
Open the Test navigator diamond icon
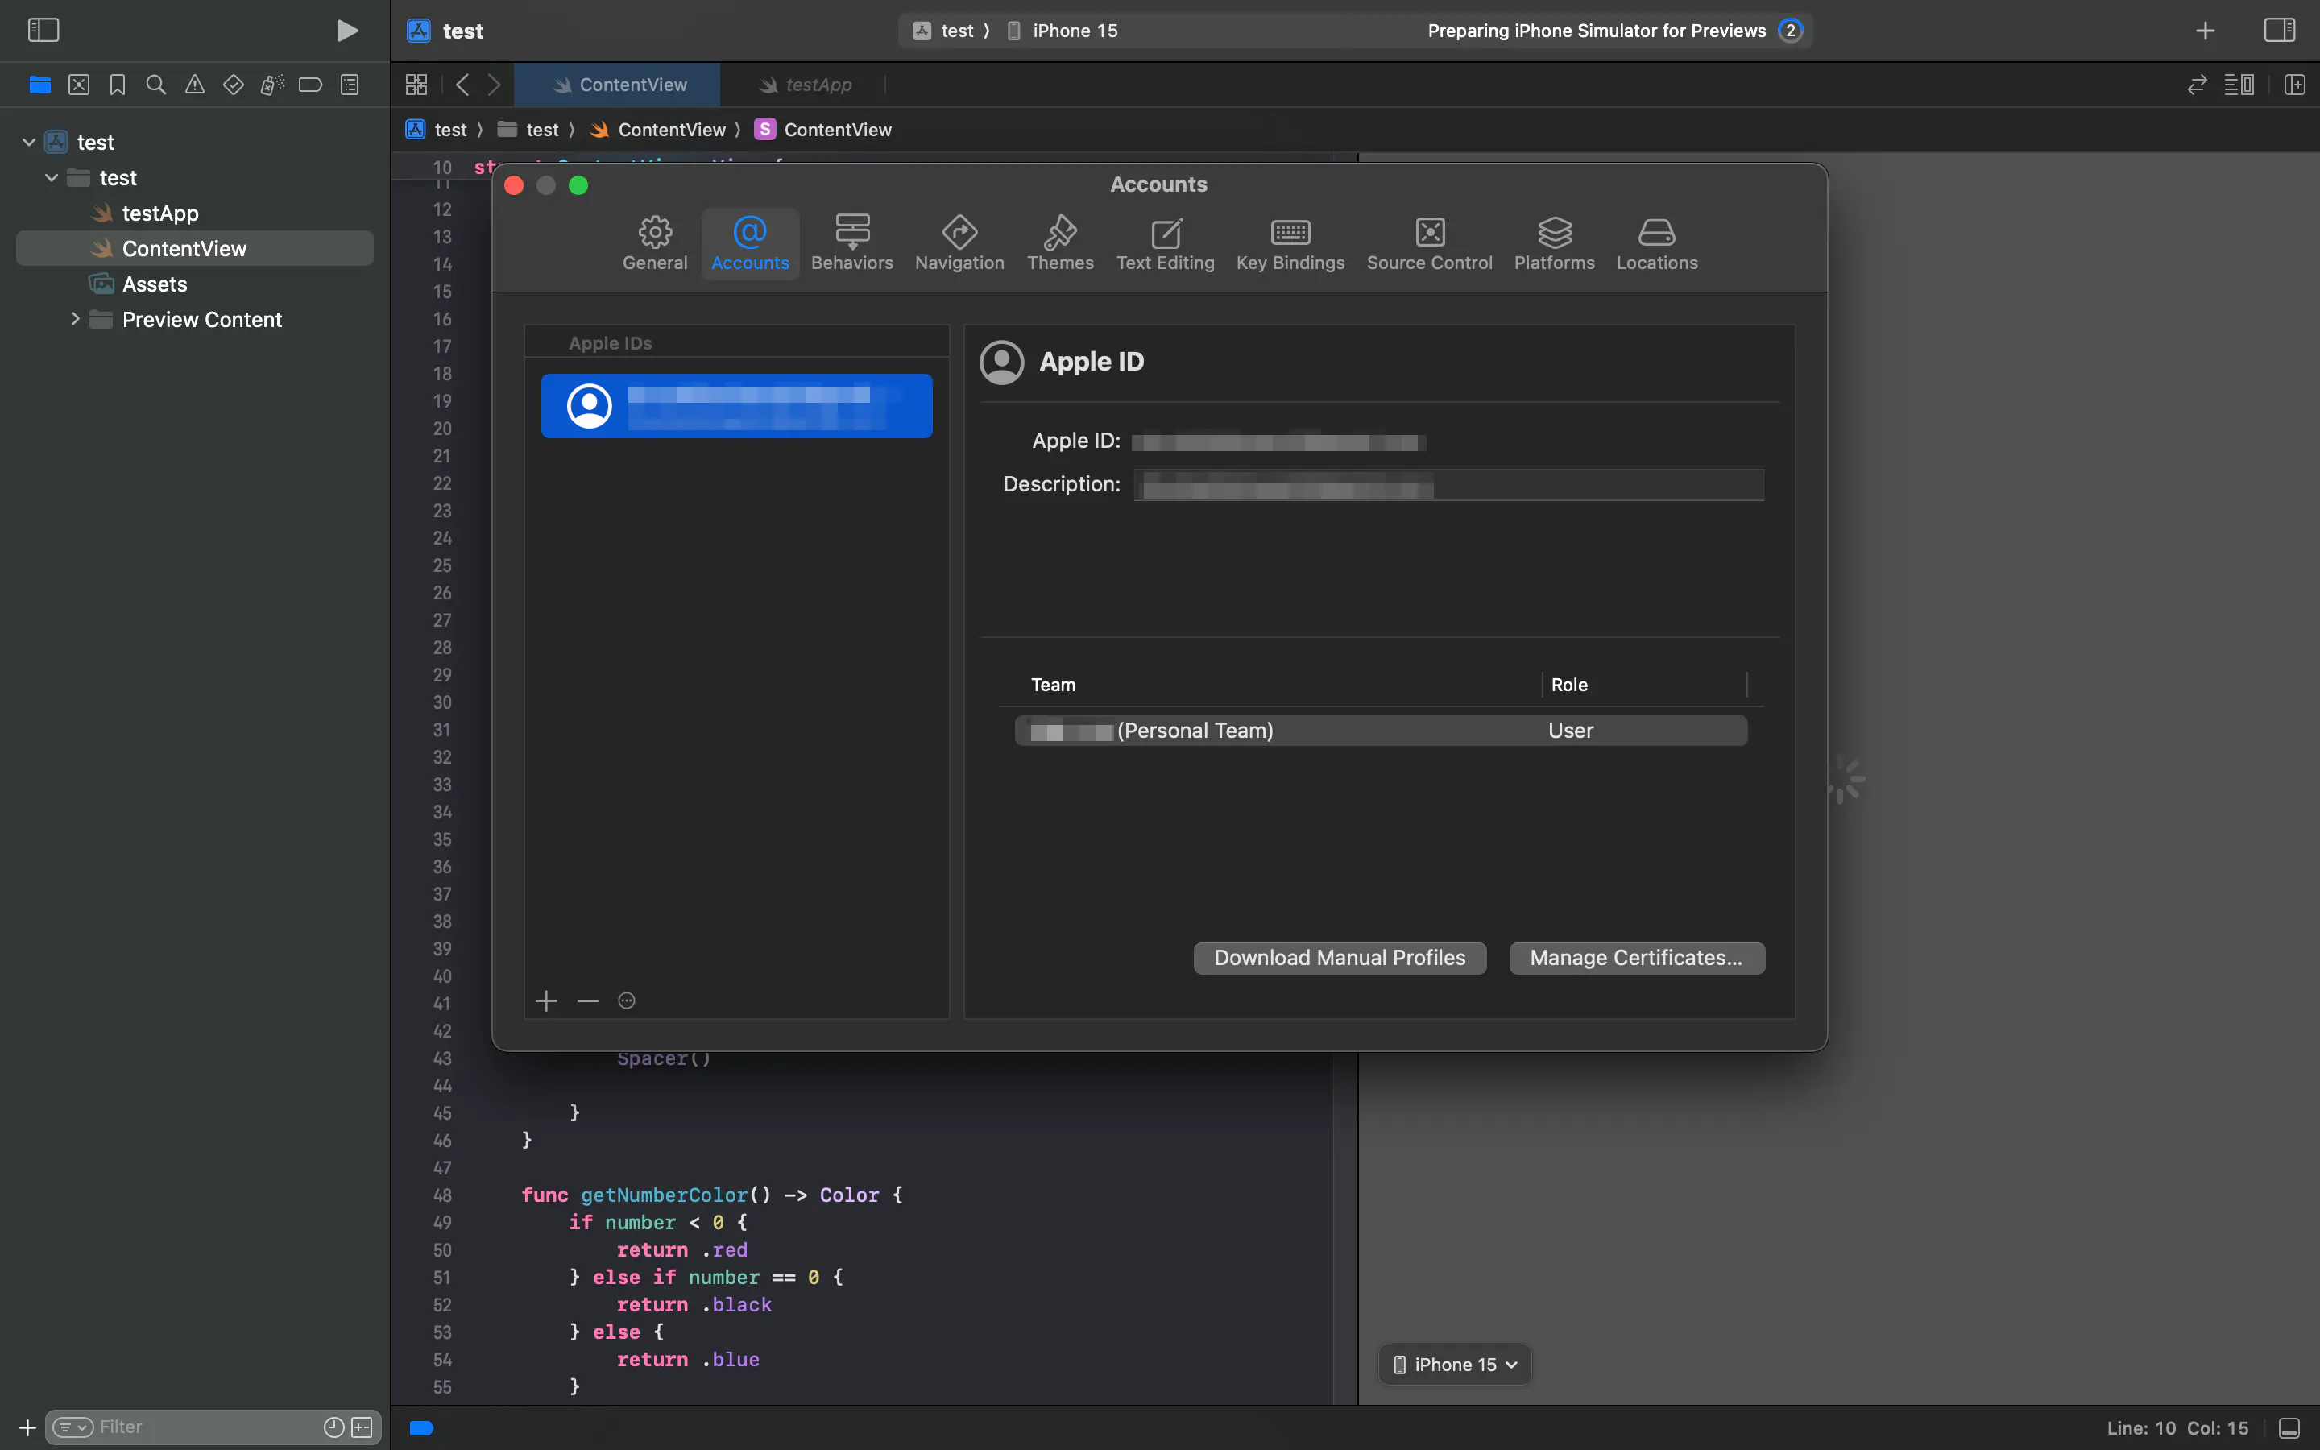[233, 85]
